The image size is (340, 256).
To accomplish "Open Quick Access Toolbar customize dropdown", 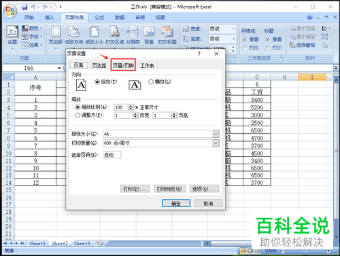I will pos(61,7).
